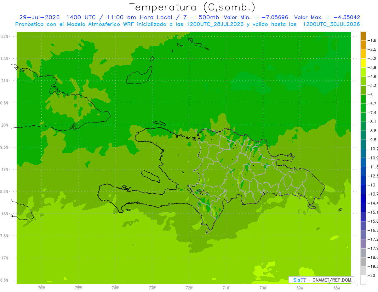The height and width of the screenshot is (292, 378).
Task: Click the init time "1200UTC_28JUL2026"
Action: 215,24
